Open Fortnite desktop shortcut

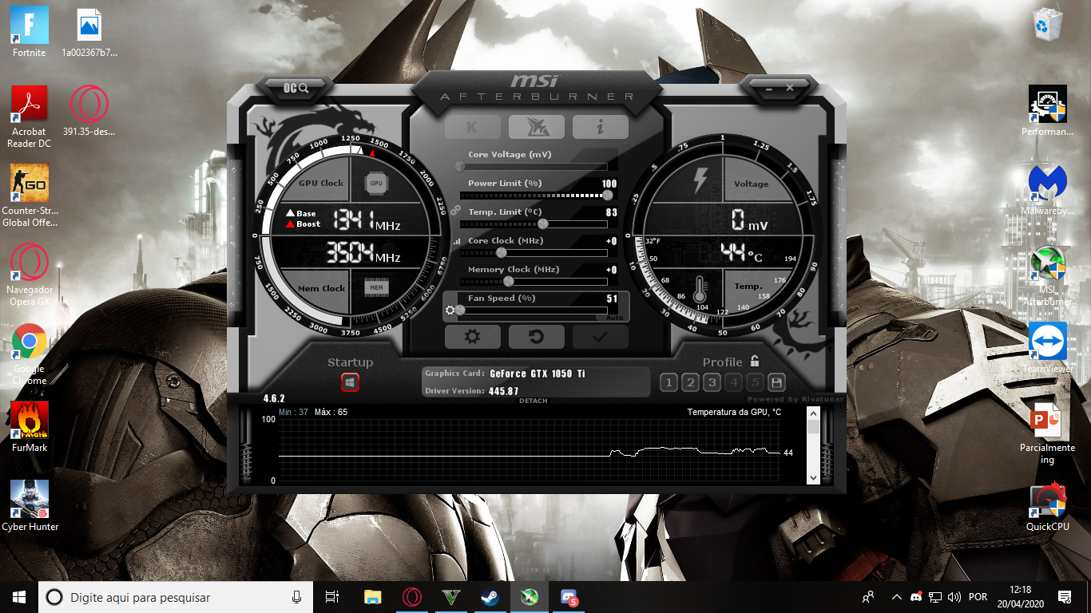(30, 32)
